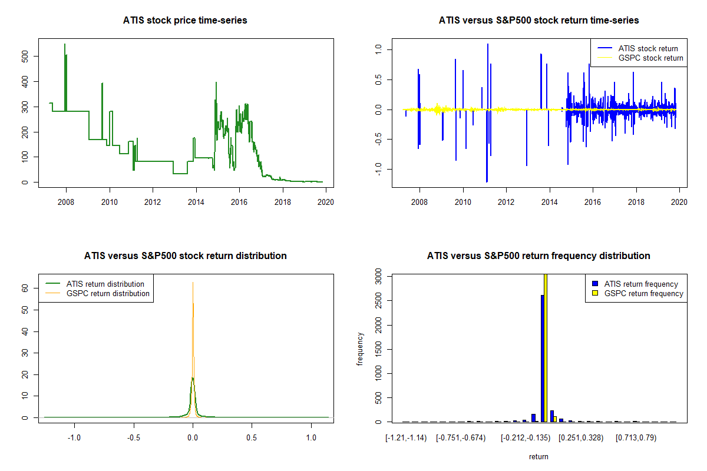
Task: Click the '[-1.21,-1.14)' bin label
Action: point(406,438)
